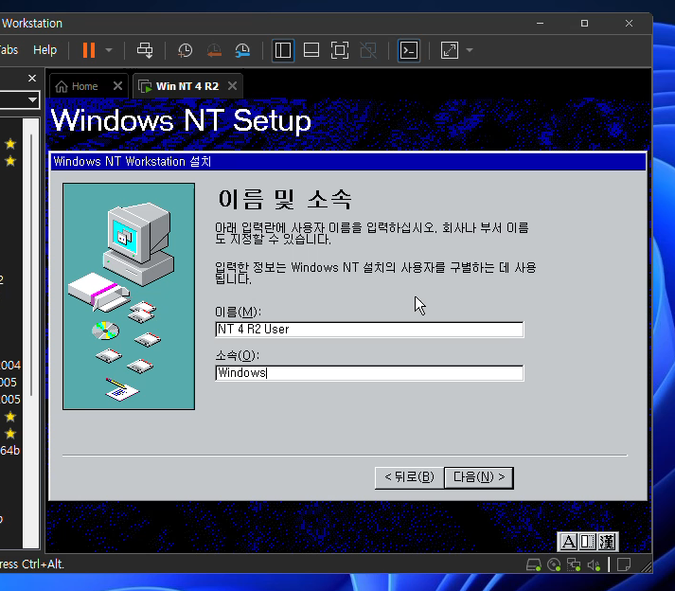
Task: Click the library sidebar scrollbar
Action: click(x=31, y=265)
